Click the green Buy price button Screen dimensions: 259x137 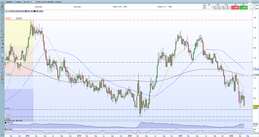tap(243, 8)
